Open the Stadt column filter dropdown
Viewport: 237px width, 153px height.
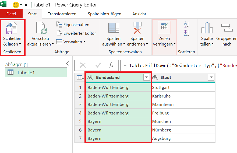(x=211, y=78)
